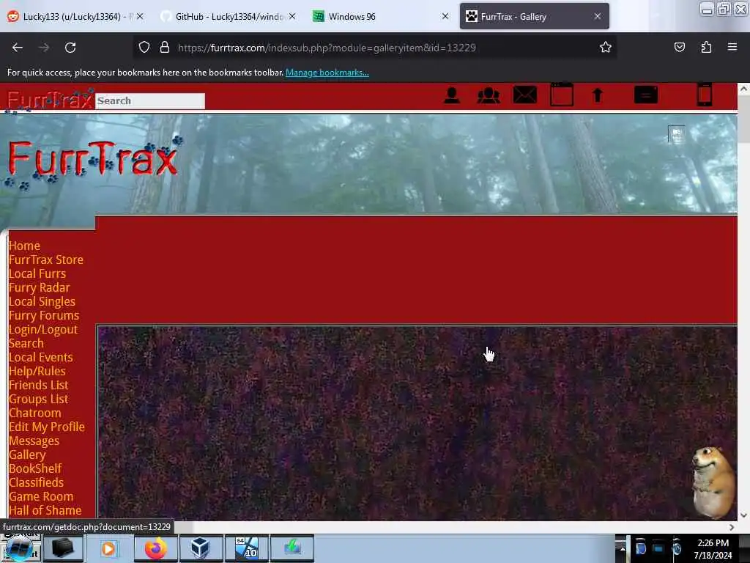Click the Login/Logout link
This screenshot has height=563, width=750.
(x=43, y=329)
